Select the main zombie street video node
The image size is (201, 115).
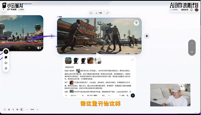[x=99, y=36]
